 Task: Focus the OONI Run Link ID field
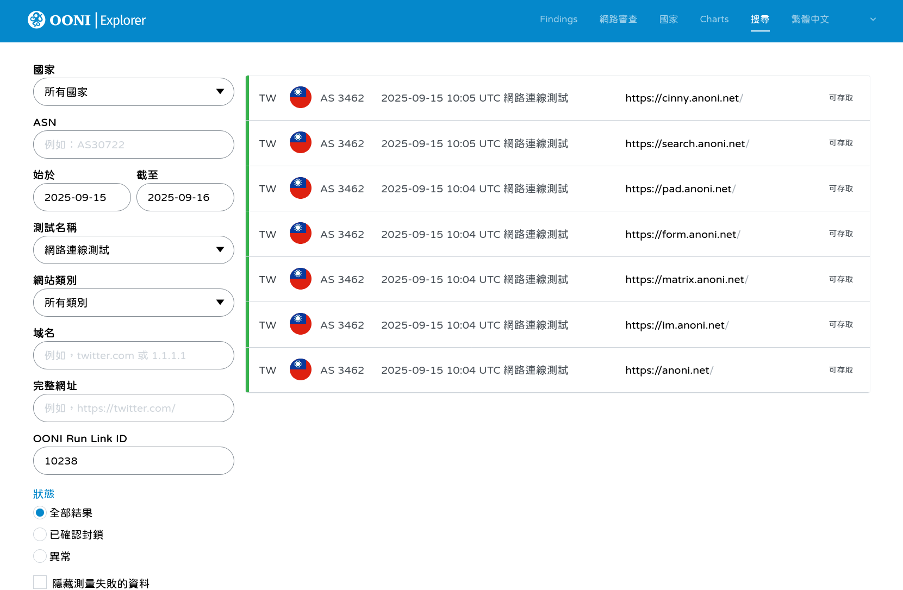click(x=133, y=461)
